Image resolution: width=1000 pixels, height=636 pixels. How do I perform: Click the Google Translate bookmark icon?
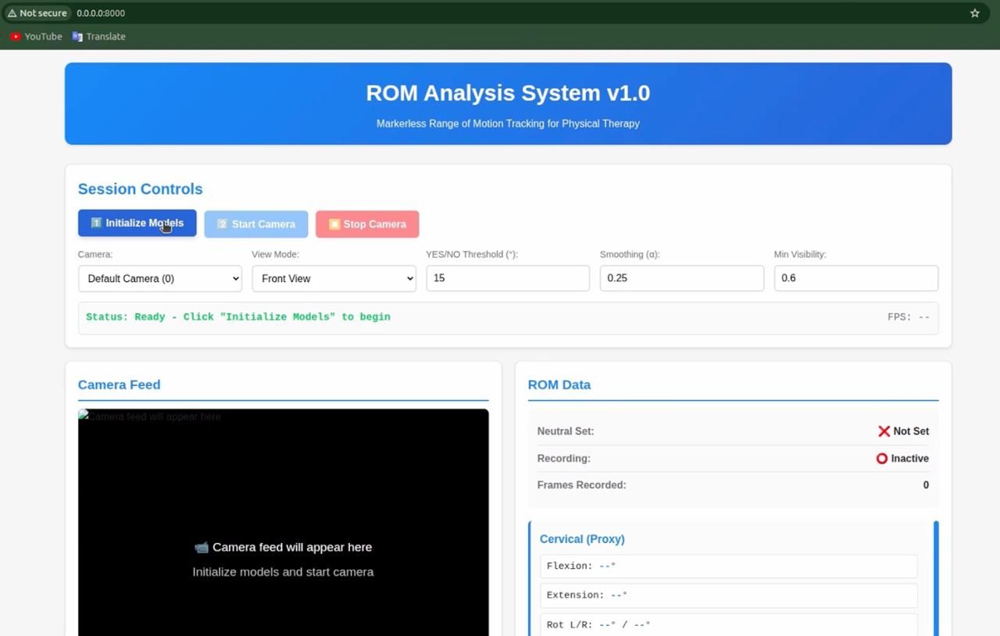(x=77, y=36)
